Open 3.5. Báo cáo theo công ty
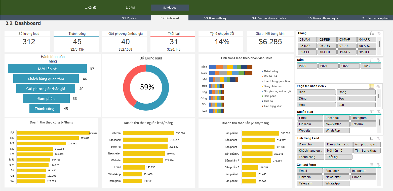393x191 pixels. pos(323,18)
